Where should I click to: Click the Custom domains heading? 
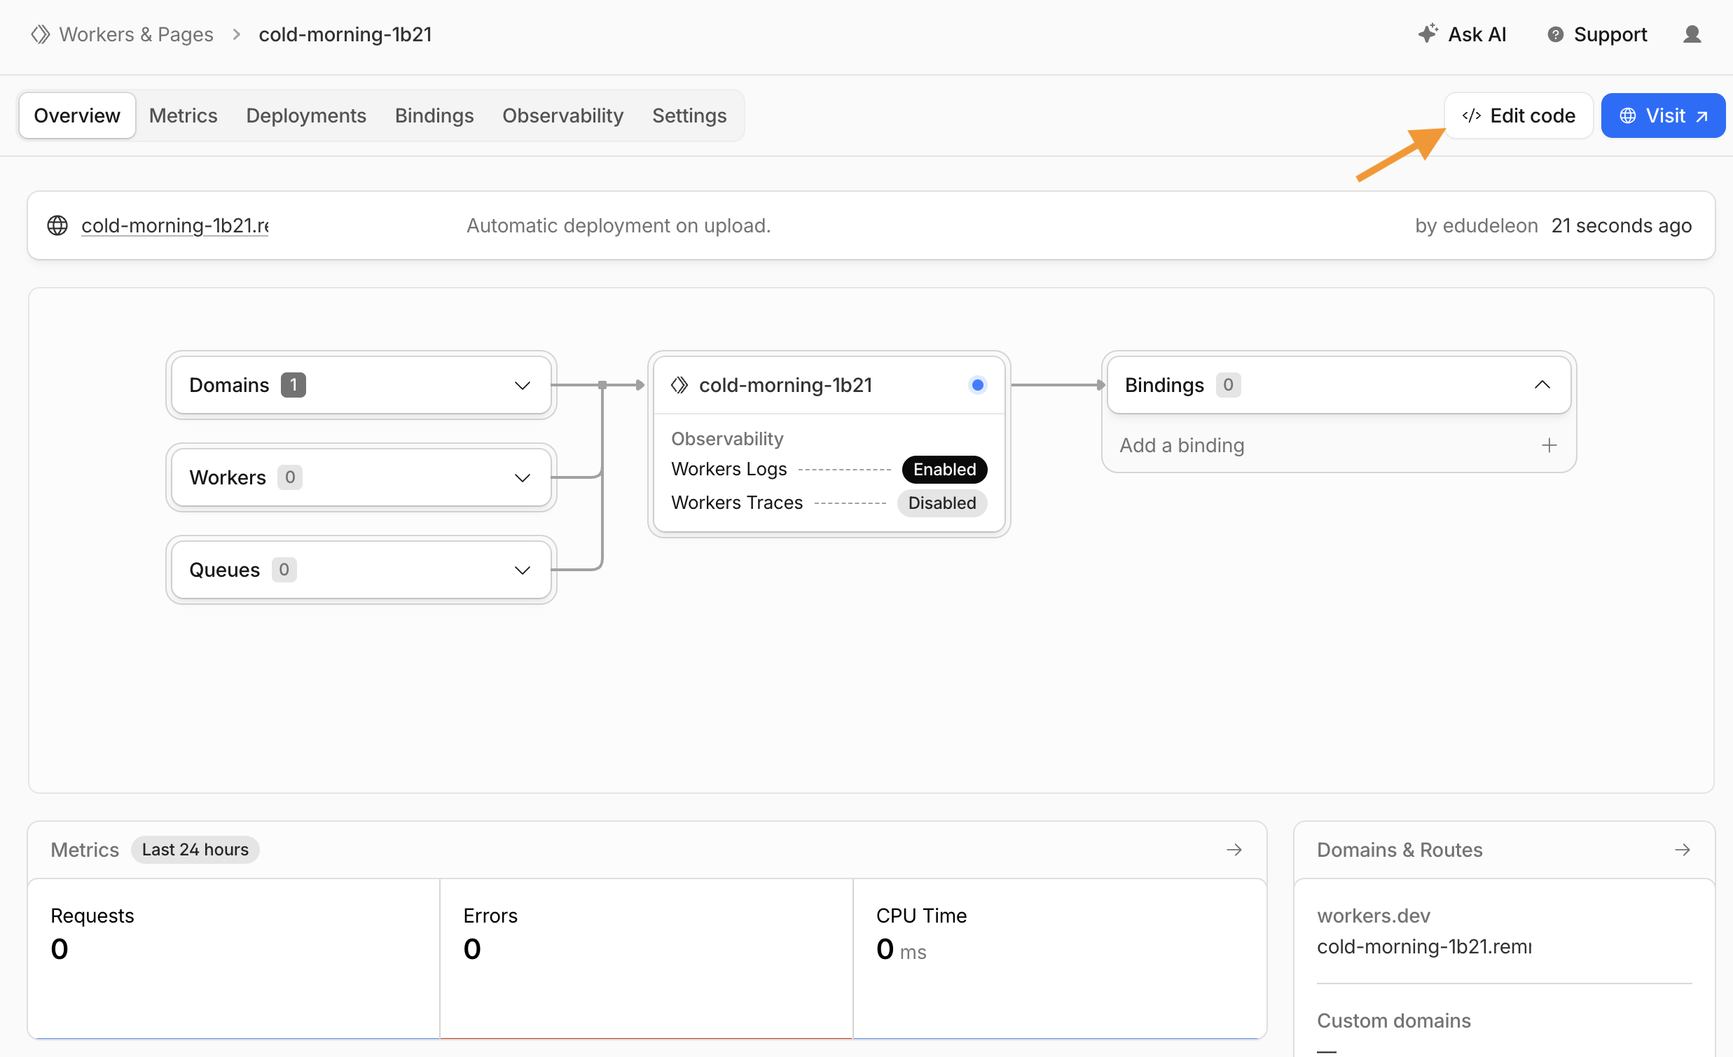click(1393, 1021)
